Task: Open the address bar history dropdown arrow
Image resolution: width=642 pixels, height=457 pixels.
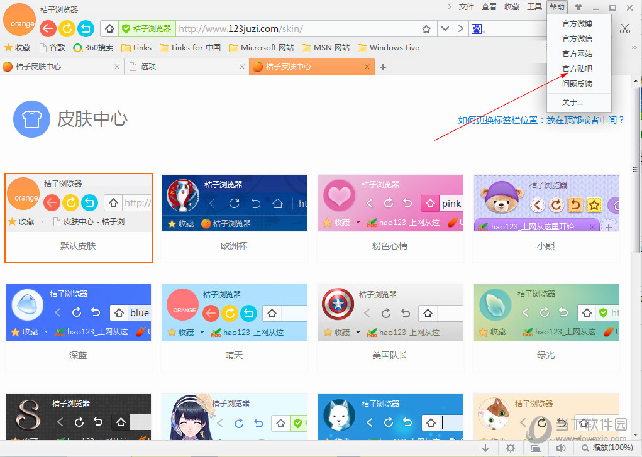Action: (445, 28)
